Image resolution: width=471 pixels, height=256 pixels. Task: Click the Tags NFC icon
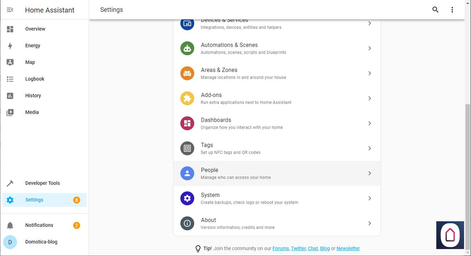pyautogui.click(x=187, y=148)
